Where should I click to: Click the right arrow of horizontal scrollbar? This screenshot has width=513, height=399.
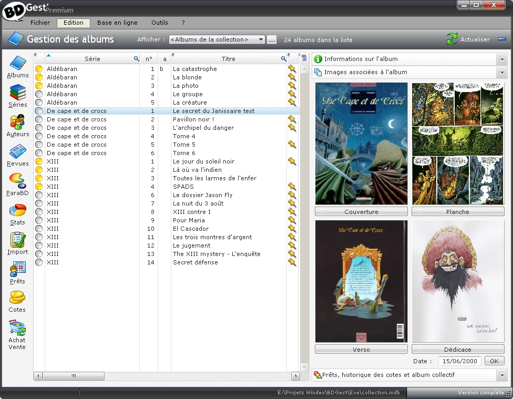(x=295, y=376)
